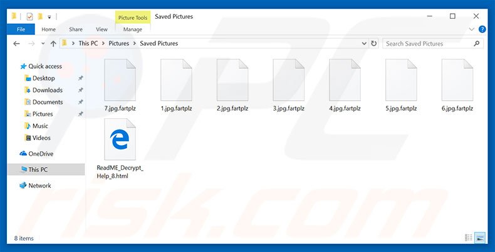Select the 4.jpg.fartplz file icon
The height and width of the screenshot is (252, 495).
pos(345,80)
